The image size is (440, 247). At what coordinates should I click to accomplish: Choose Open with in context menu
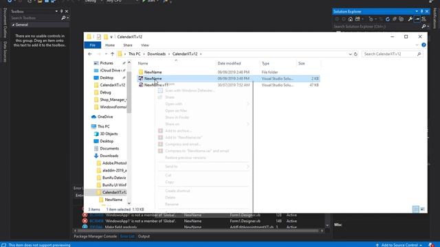click(174, 104)
